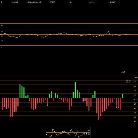Click the MR panel title label
138x138 pixels.
(123, 72)
